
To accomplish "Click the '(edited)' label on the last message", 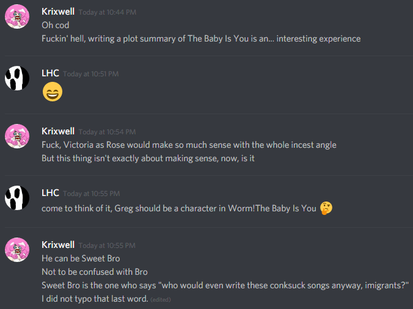I will click(161, 299).
